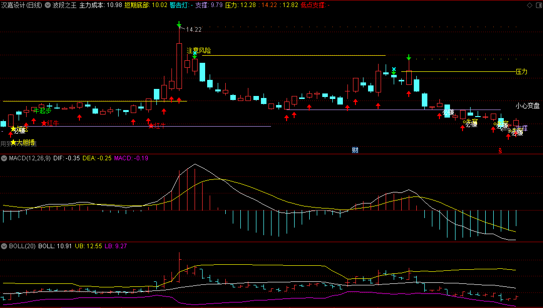This screenshot has height=308, width=543.
Task: Click the diamond icon at top right
Action: point(529,5)
